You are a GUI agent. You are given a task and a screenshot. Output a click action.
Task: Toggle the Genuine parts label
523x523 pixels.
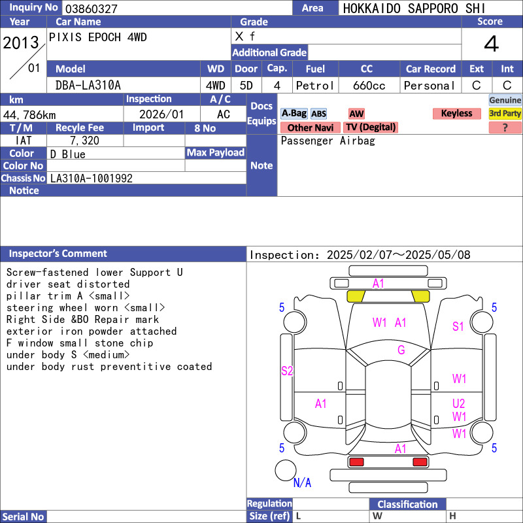coord(505,100)
